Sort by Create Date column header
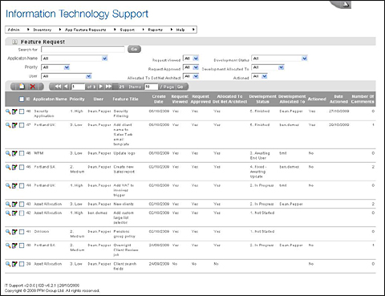The height and width of the screenshot is (296, 385). click(159, 99)
